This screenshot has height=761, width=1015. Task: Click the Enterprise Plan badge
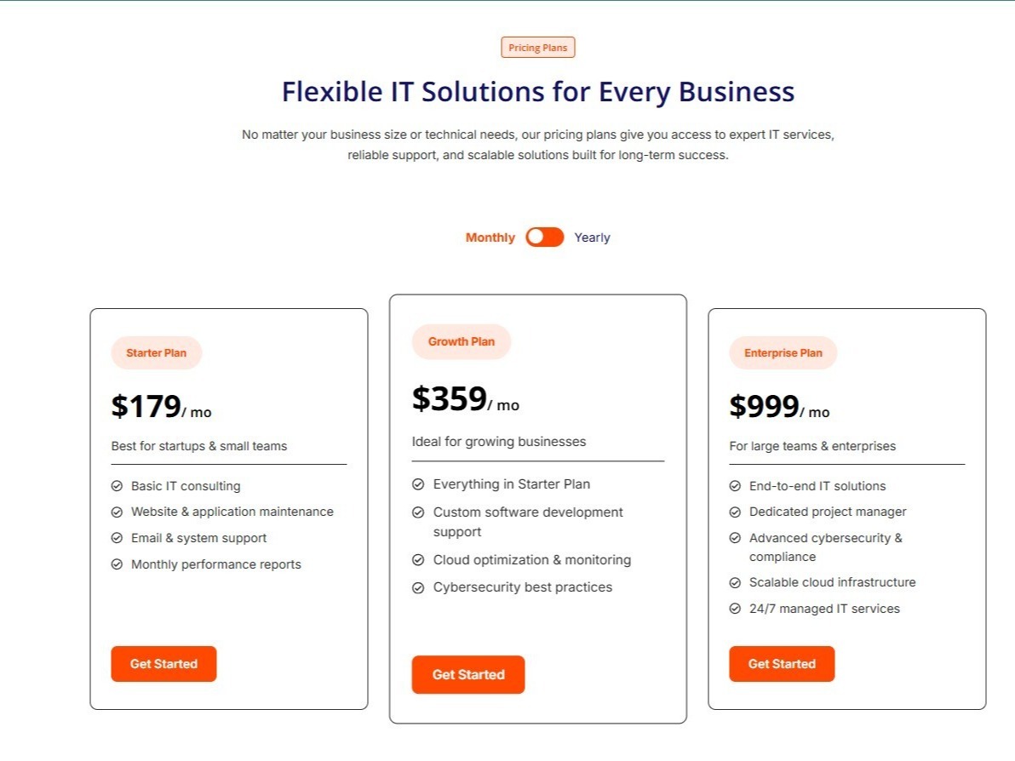click(x=783, y=352)
